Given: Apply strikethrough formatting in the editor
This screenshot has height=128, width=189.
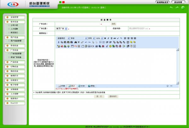Looking at the screenshot, I should point(115,38).
